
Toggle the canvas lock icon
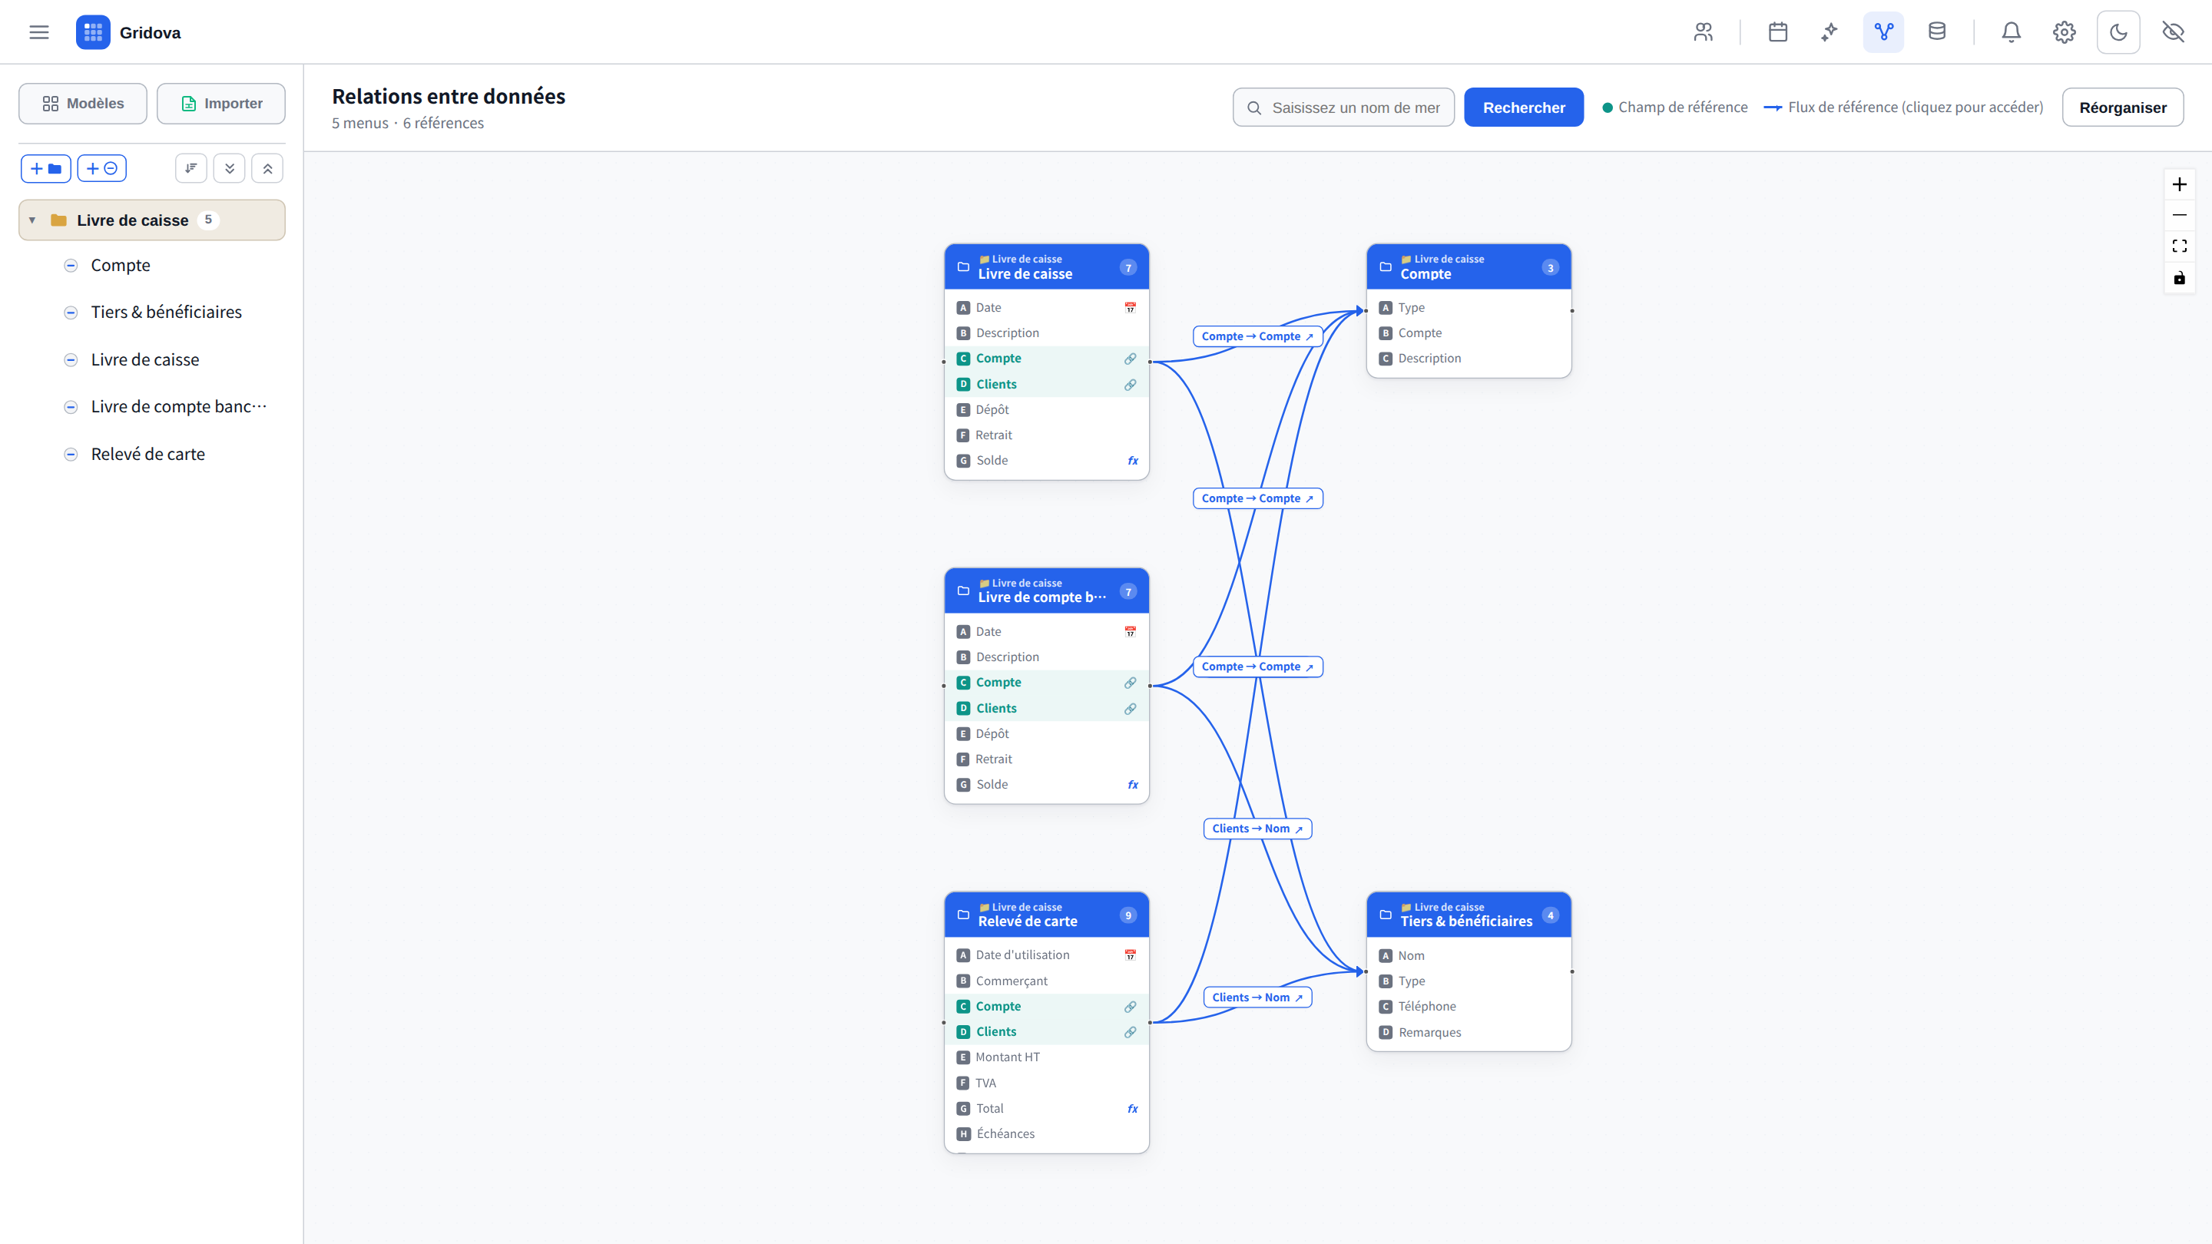(x=2180, y=278)
